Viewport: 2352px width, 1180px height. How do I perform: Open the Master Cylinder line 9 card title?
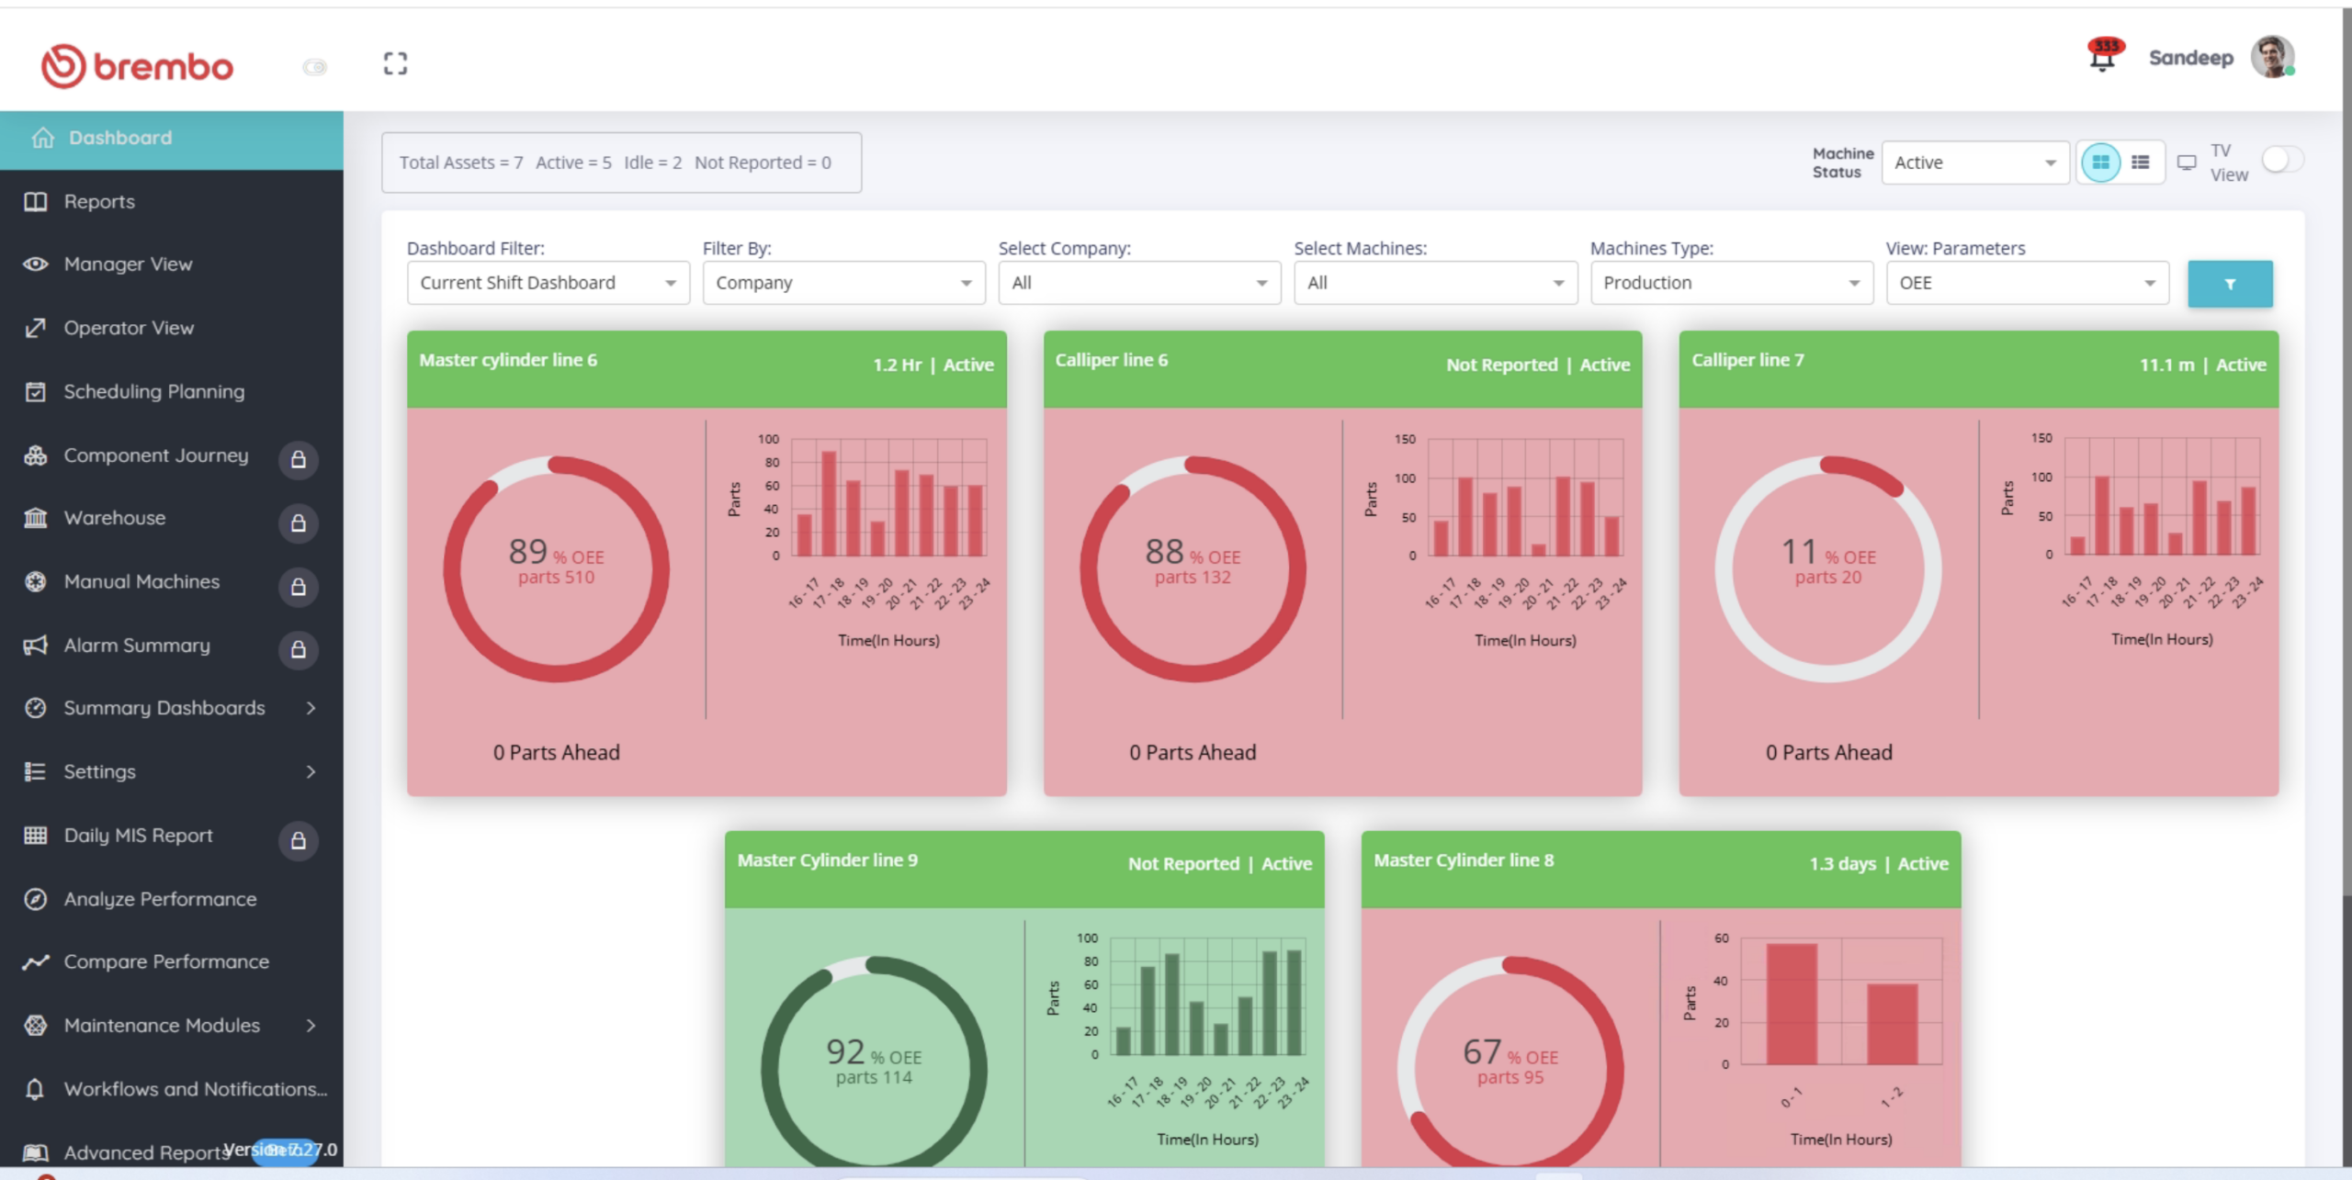coord(827,860)
